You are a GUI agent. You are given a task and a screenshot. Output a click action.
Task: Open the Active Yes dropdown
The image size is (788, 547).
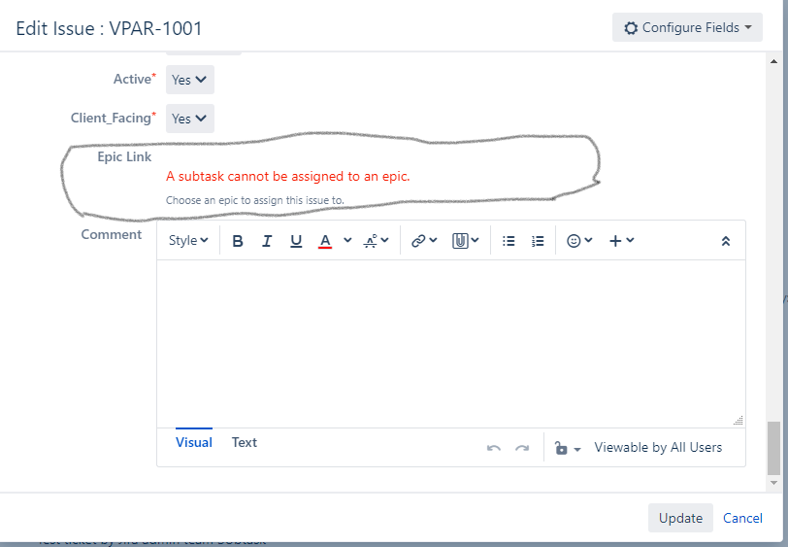pyautogui.click(x=190, y=80)
